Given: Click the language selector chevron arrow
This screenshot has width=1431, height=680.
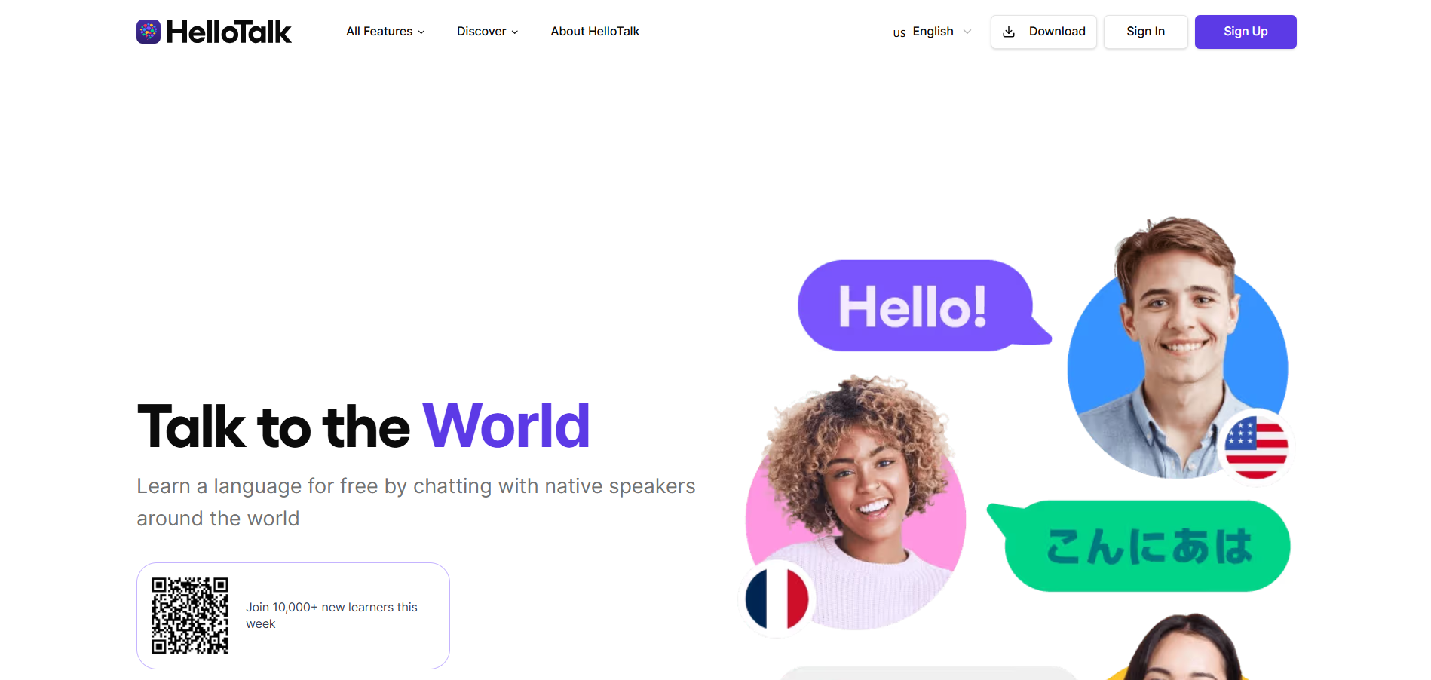Looking at the screenshot, I should coord(967,32).
